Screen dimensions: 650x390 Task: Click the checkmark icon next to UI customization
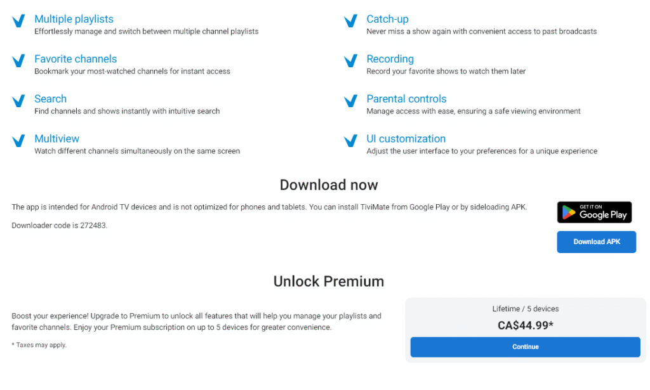[x=350, y=141]
